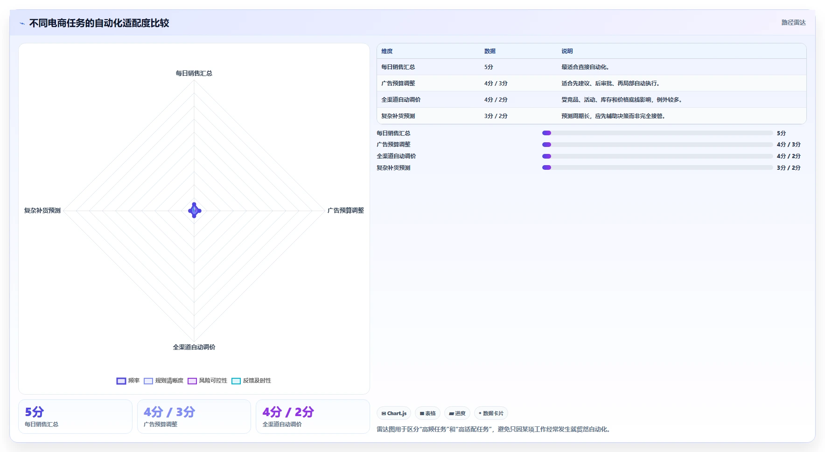Toggle the 频率 legend entry
Screen dimensions: 825x452
128,381
